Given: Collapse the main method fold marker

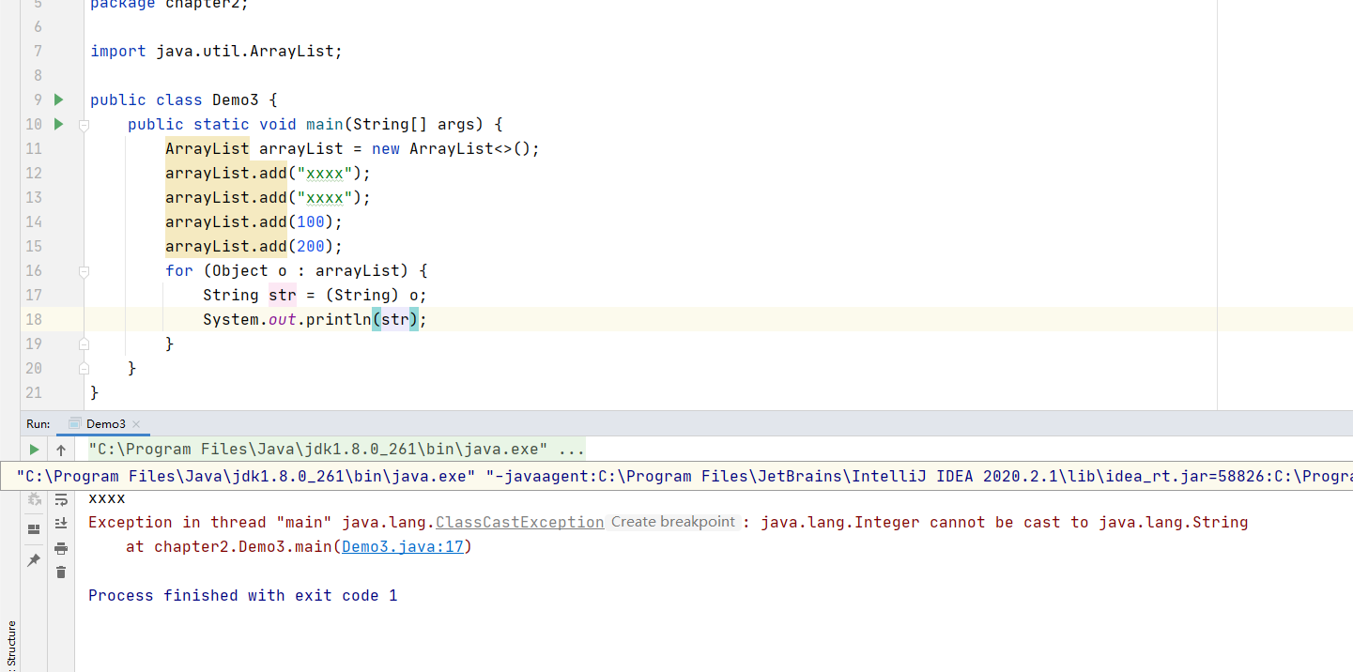Looking at the screenshot, I should 84,124.
